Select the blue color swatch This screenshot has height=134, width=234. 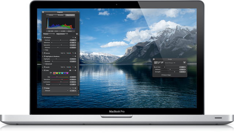click(65, 73)
